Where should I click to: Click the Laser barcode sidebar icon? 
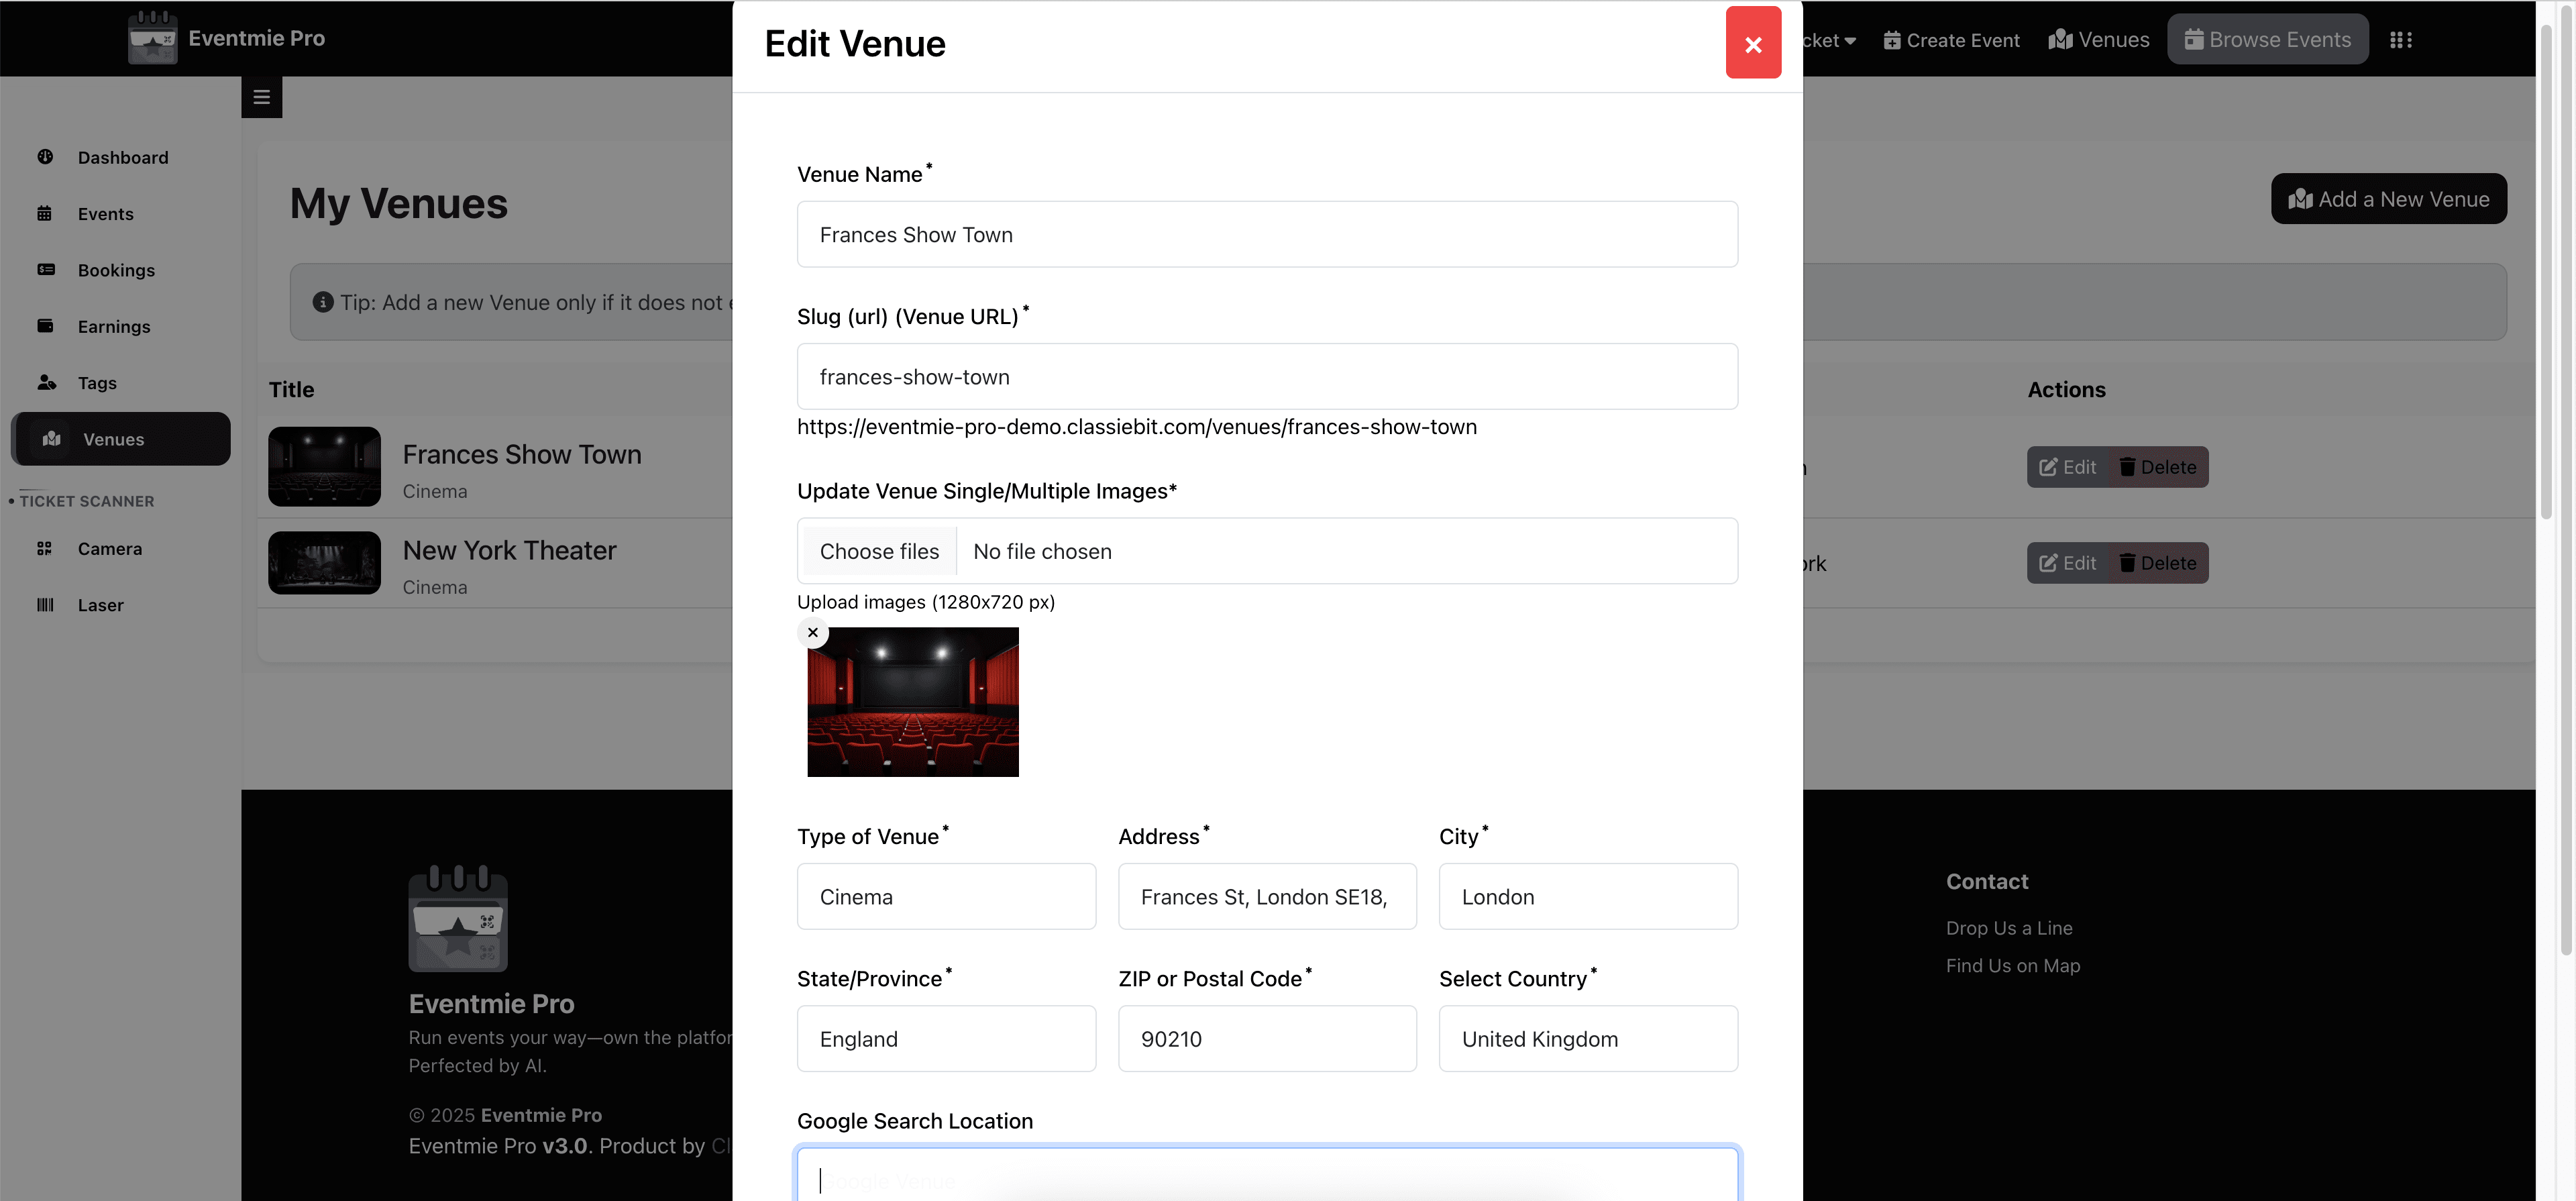(44, 605)
